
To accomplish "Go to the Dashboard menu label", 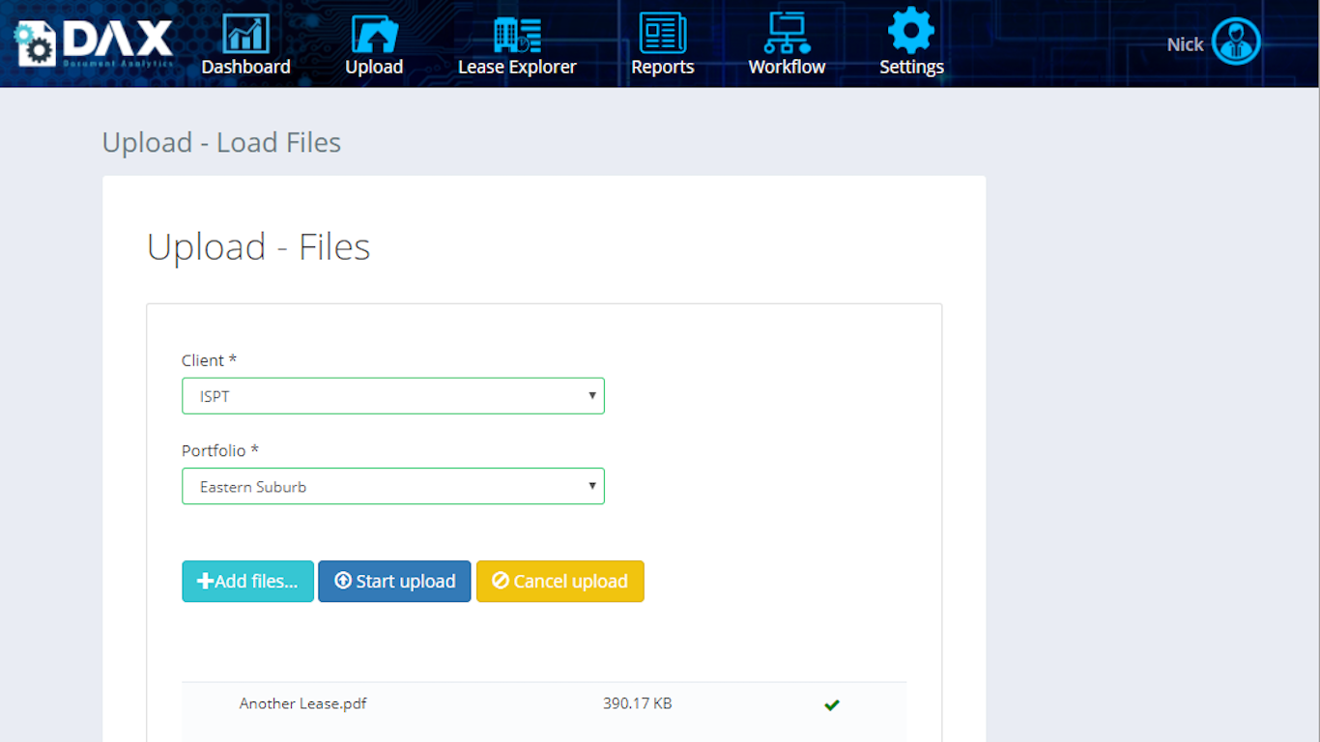I will coord(245,67).
